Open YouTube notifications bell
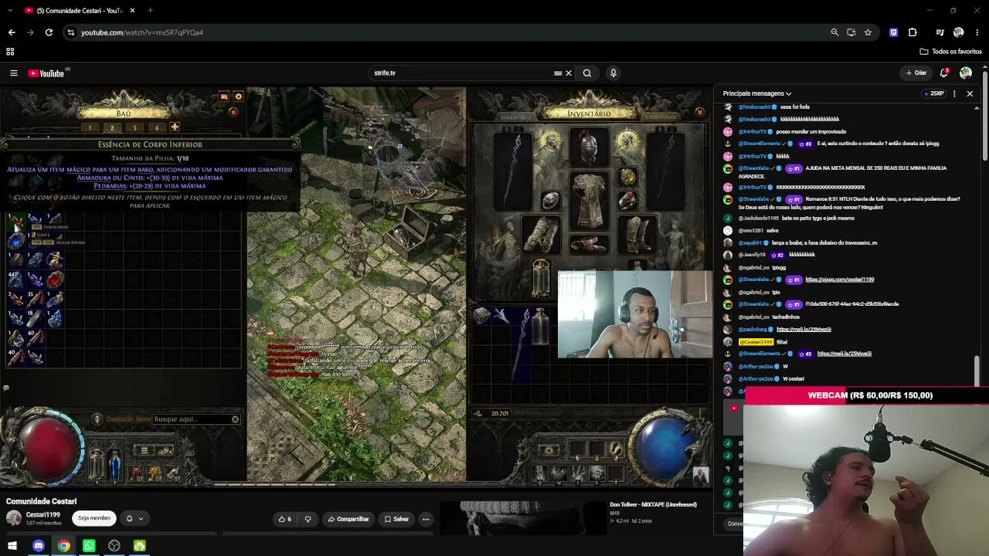This screenshot has height=556, width=989. pyautogui.click(x=944, y=73)
